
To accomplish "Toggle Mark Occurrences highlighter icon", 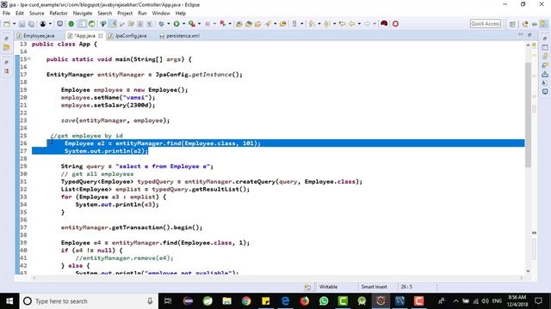I will [114, 24].
